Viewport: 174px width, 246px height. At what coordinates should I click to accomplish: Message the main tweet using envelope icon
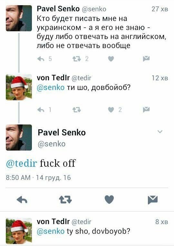click(x=153, y=200)
